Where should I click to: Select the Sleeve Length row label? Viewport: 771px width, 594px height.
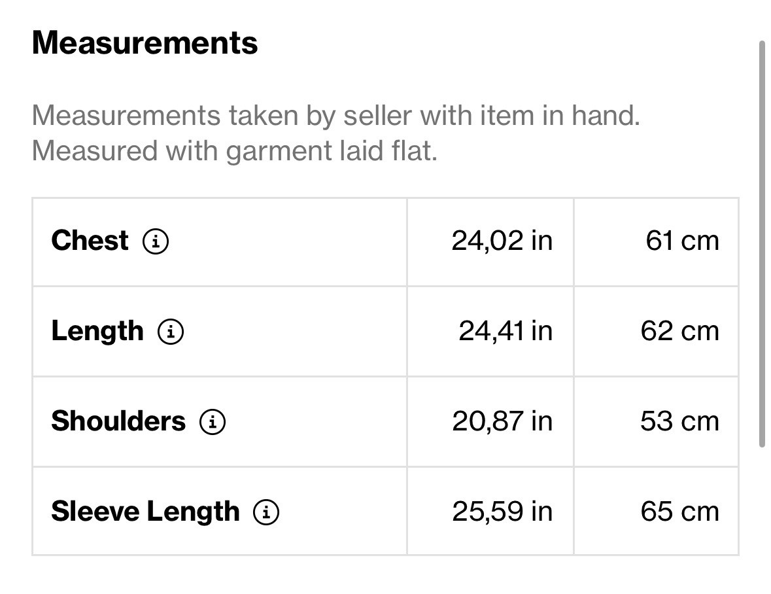pyautogui.click(x=146, y=512)
